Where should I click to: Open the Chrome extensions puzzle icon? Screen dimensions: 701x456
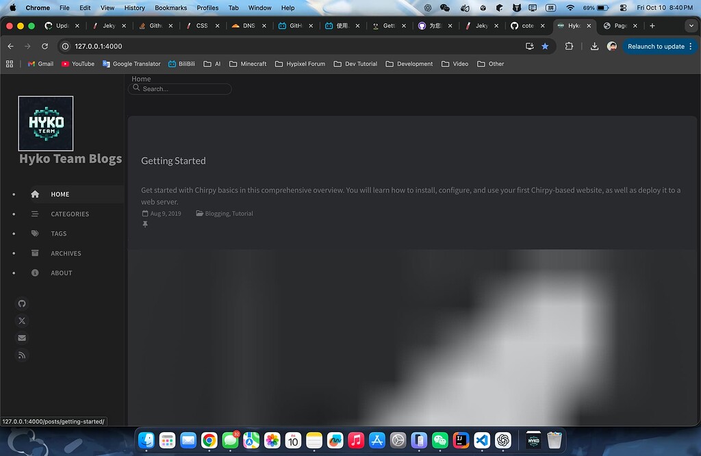point(569,47)
